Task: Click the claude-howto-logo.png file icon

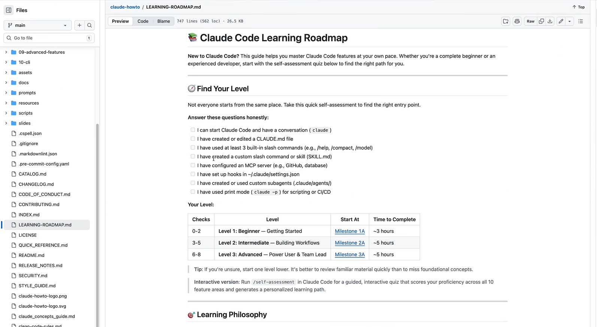Action: coord(14,296)
